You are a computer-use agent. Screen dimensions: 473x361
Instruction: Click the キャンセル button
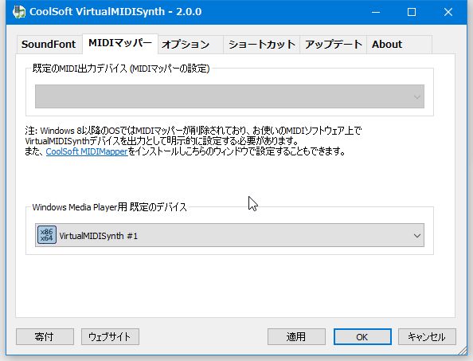pos(427,336)
